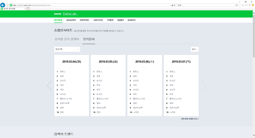Open rank 10 item in 2019.03.04 card
The height and width of the screenshot is (138, 255).
(62, 112)
